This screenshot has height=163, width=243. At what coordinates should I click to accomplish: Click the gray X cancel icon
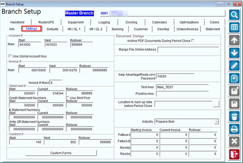click(234, 142)
